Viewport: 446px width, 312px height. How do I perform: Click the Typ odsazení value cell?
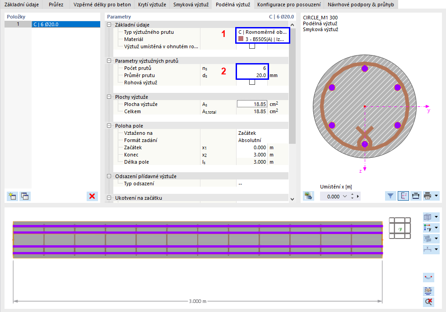click(x=262, y=184)
